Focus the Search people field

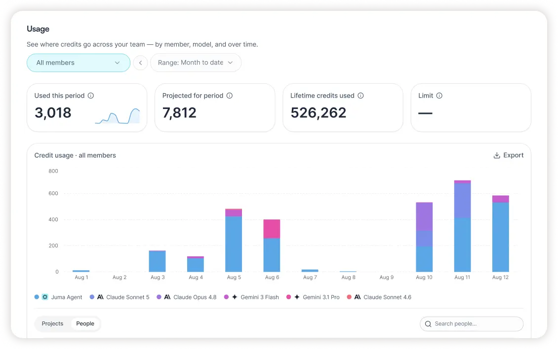click(x=472, y=324)
